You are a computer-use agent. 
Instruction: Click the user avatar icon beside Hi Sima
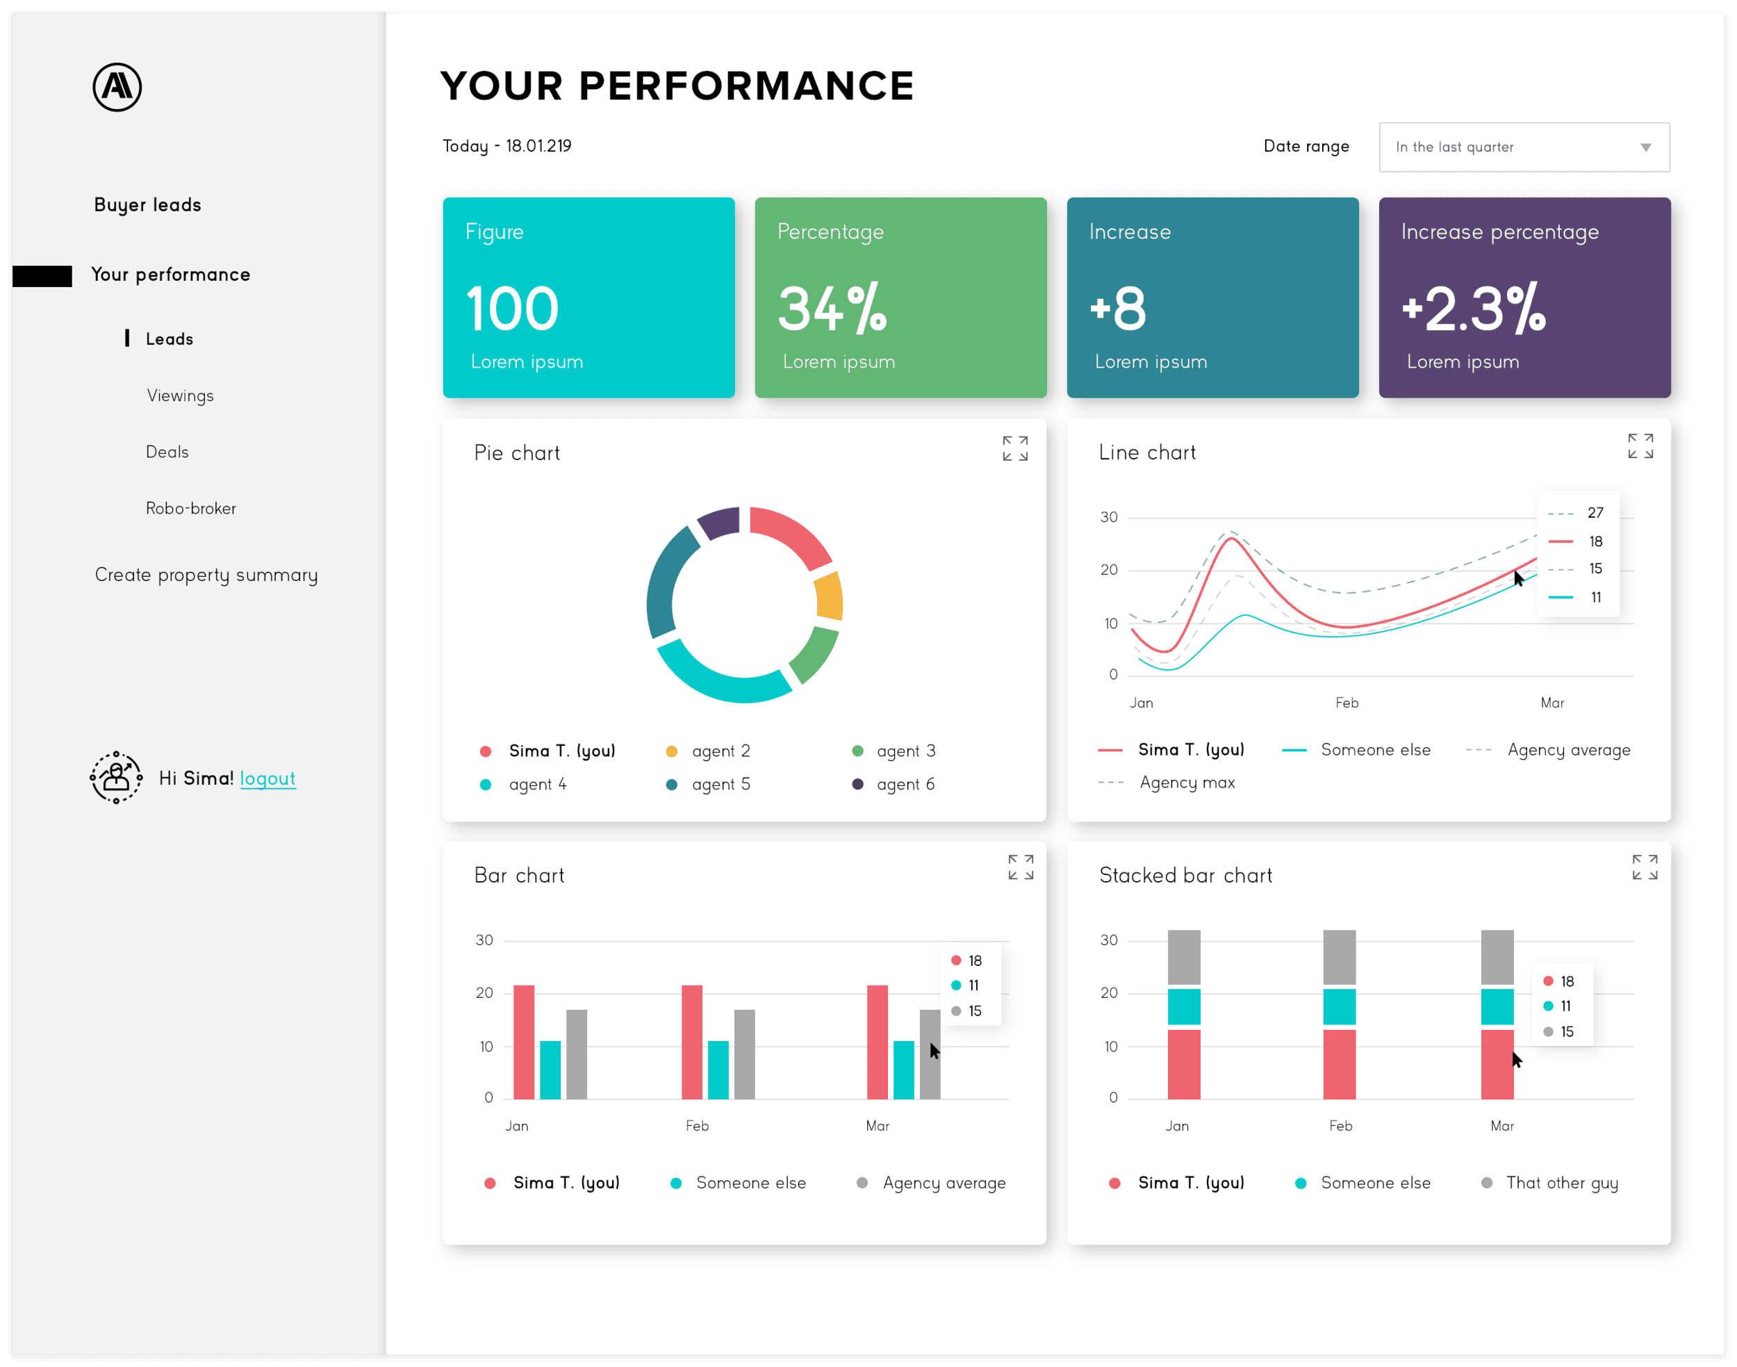[116, 777]
